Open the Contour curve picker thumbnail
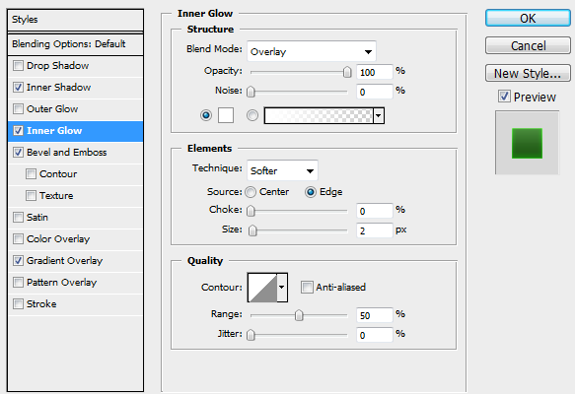Image resolution: width=575 pixels, height=394 pixels. tap(262, 288)
